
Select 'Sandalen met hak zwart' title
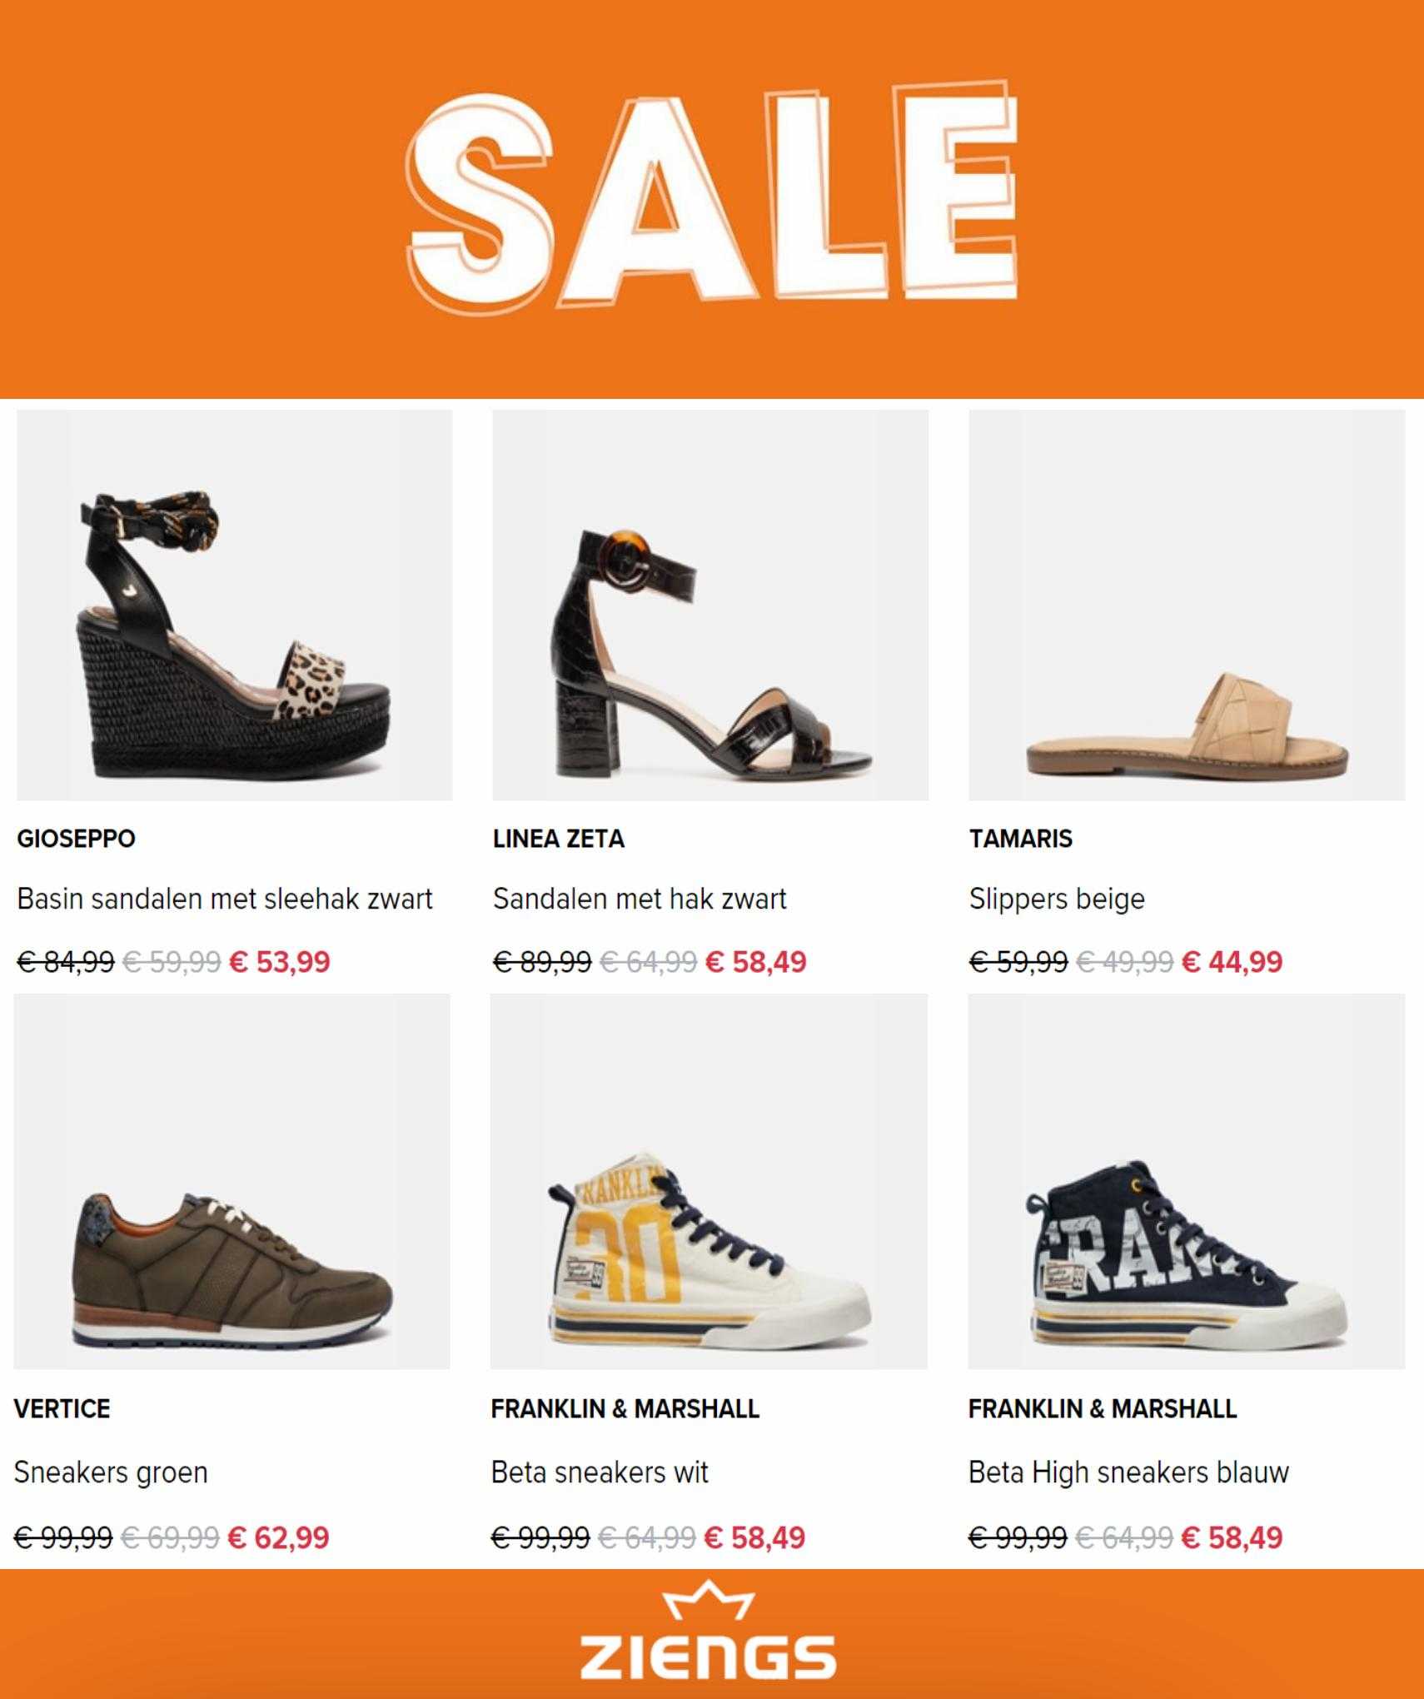pos(640,899)
